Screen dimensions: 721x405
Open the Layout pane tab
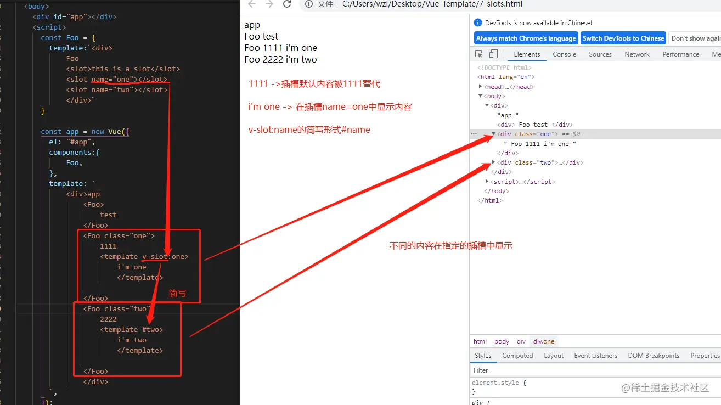[x=554, y=356]
